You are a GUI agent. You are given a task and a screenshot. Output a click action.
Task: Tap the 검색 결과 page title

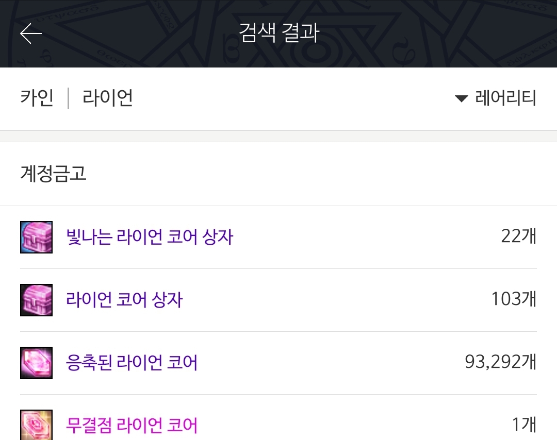coord(279,32)
